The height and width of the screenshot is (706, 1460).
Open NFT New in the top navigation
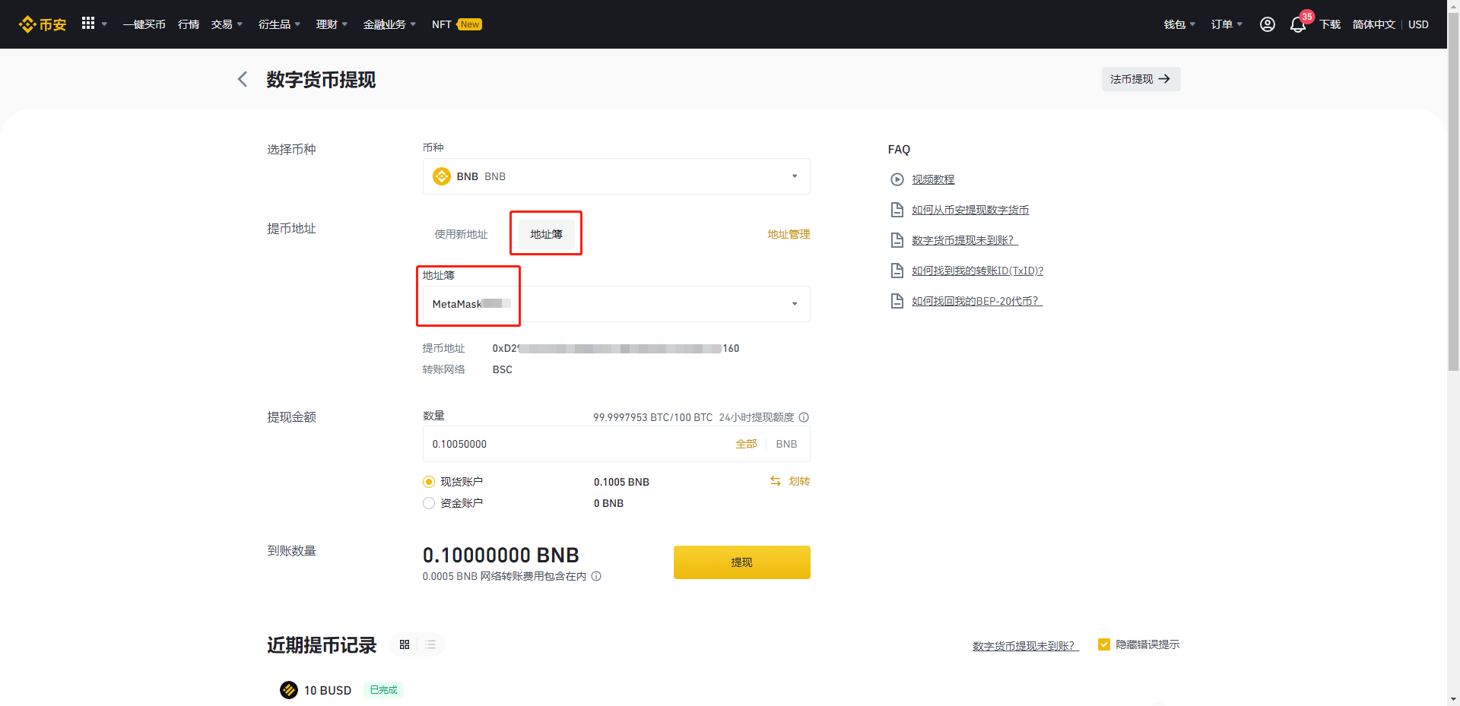pyautogui.click(x=456, y=24)
